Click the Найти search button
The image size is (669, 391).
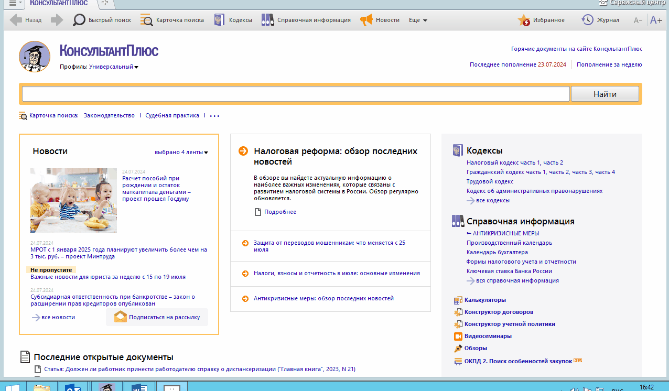[x=605, y=94]
